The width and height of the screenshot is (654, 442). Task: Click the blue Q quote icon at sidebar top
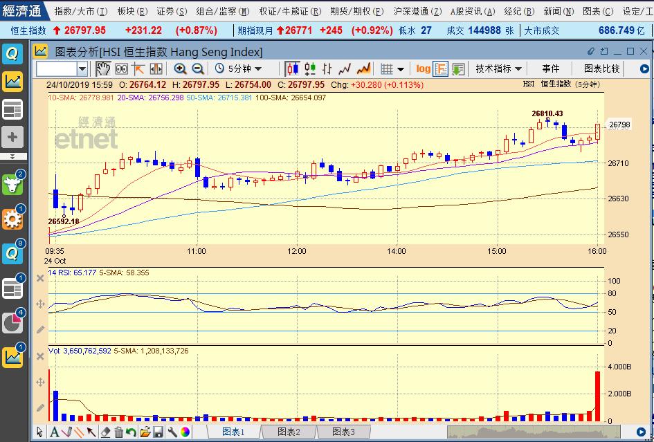pyautogui.click(x=12, y=53)
